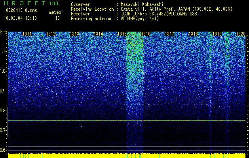Click the Ovserver field label

pos(80,4)
